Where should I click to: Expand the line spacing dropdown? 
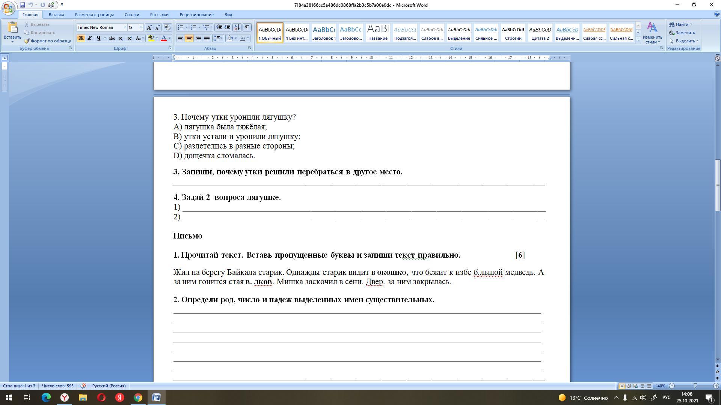pyautogui.click(x=221, y=38)
